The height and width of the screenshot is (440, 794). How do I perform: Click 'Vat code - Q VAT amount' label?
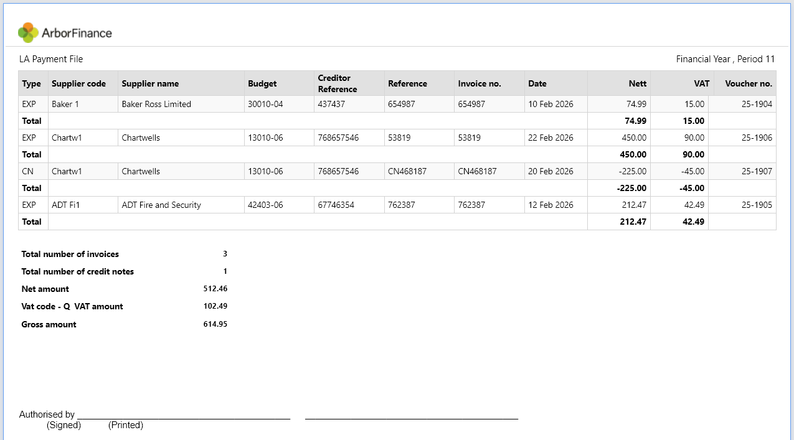pos(72,306)
